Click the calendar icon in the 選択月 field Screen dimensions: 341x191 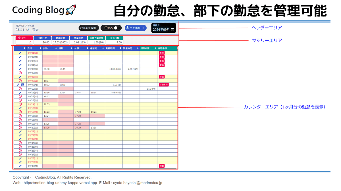172,30
